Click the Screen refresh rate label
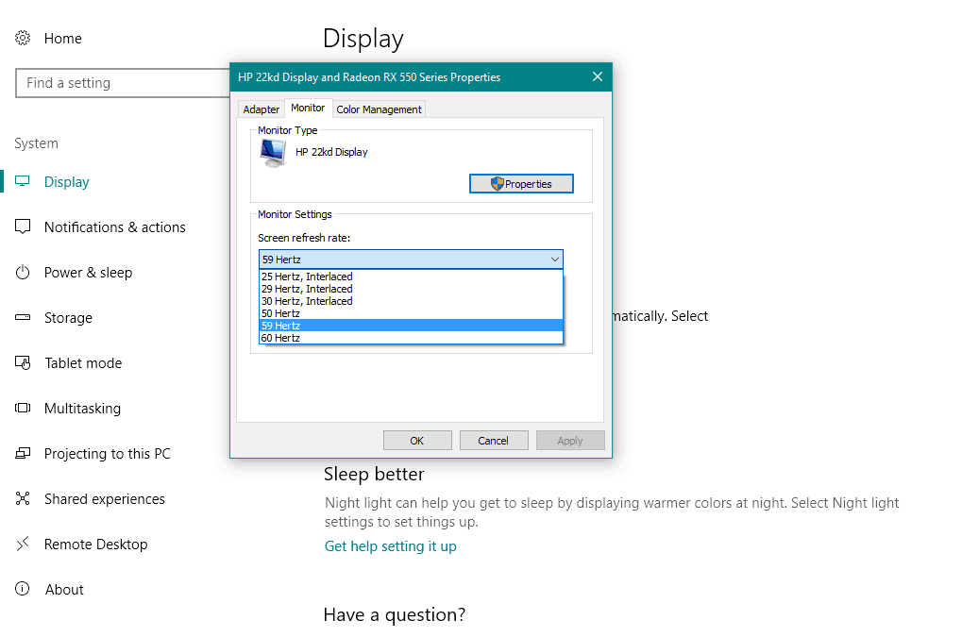Viewport: 962px width, 637px height. pos(304,238)
